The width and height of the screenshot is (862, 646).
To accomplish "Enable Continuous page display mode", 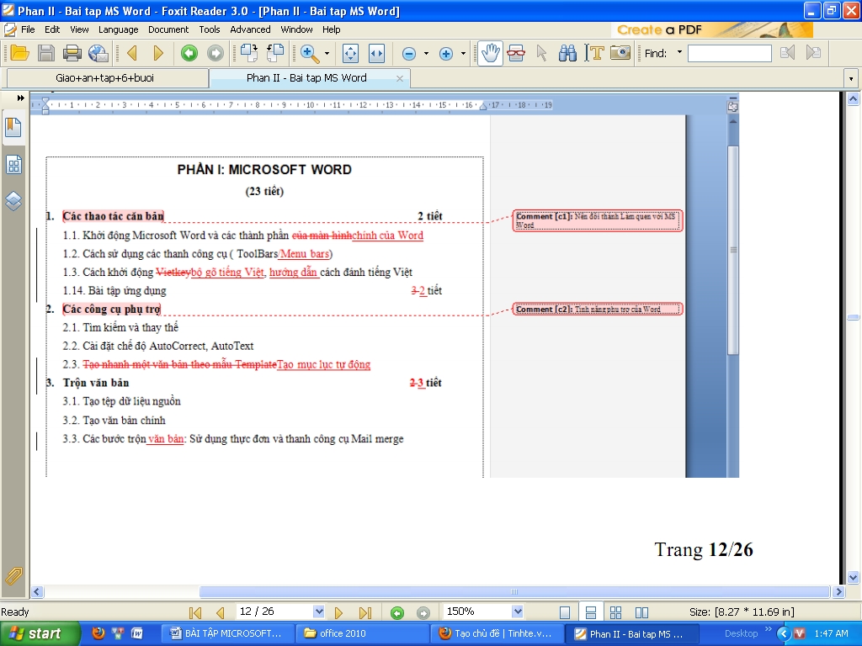I will click(x=591, y=612).
